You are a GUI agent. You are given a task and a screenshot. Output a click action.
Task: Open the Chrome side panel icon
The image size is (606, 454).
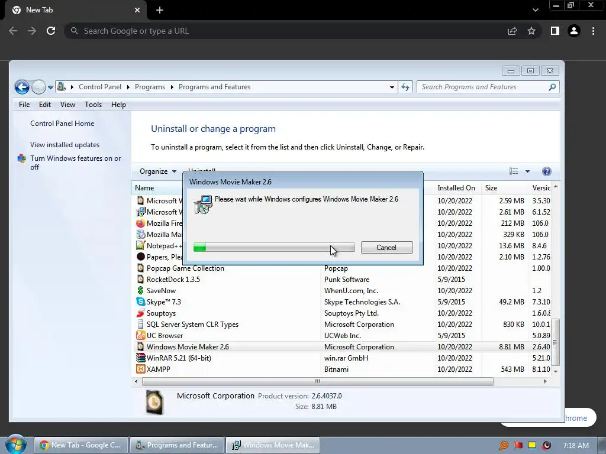pyautogui.click(x=555, y=31)
